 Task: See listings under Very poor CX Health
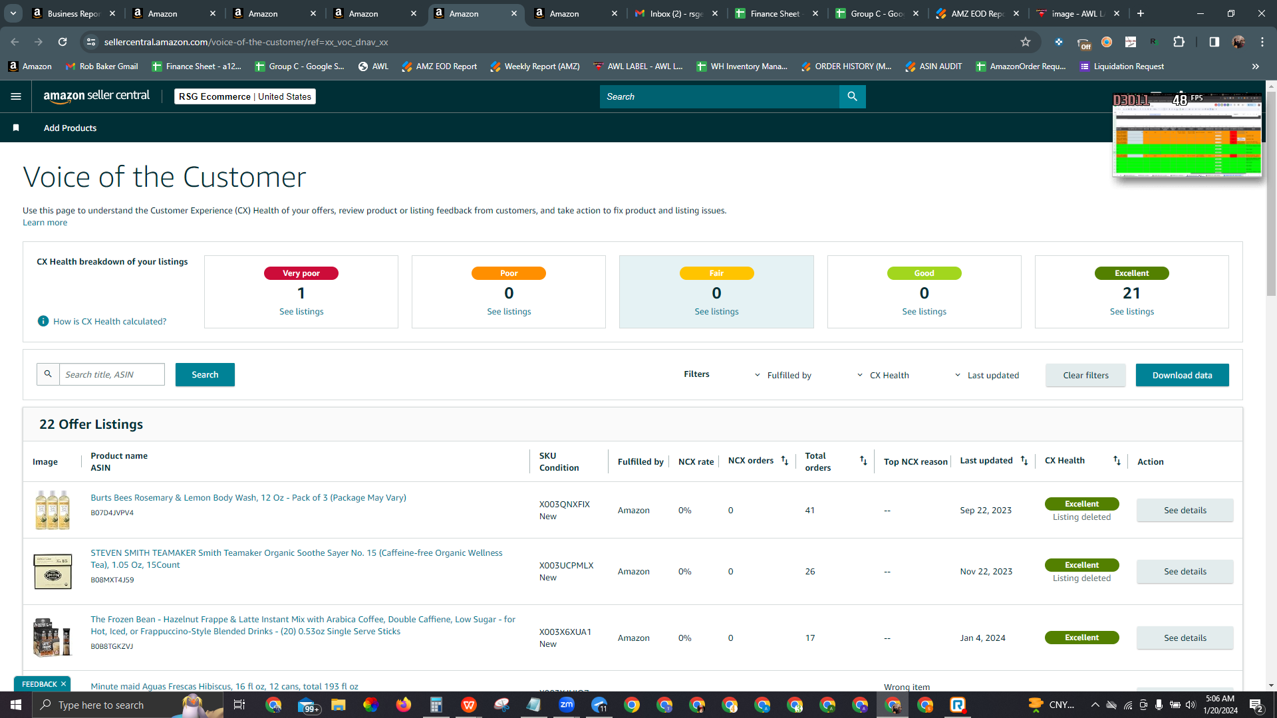(301, 311)
